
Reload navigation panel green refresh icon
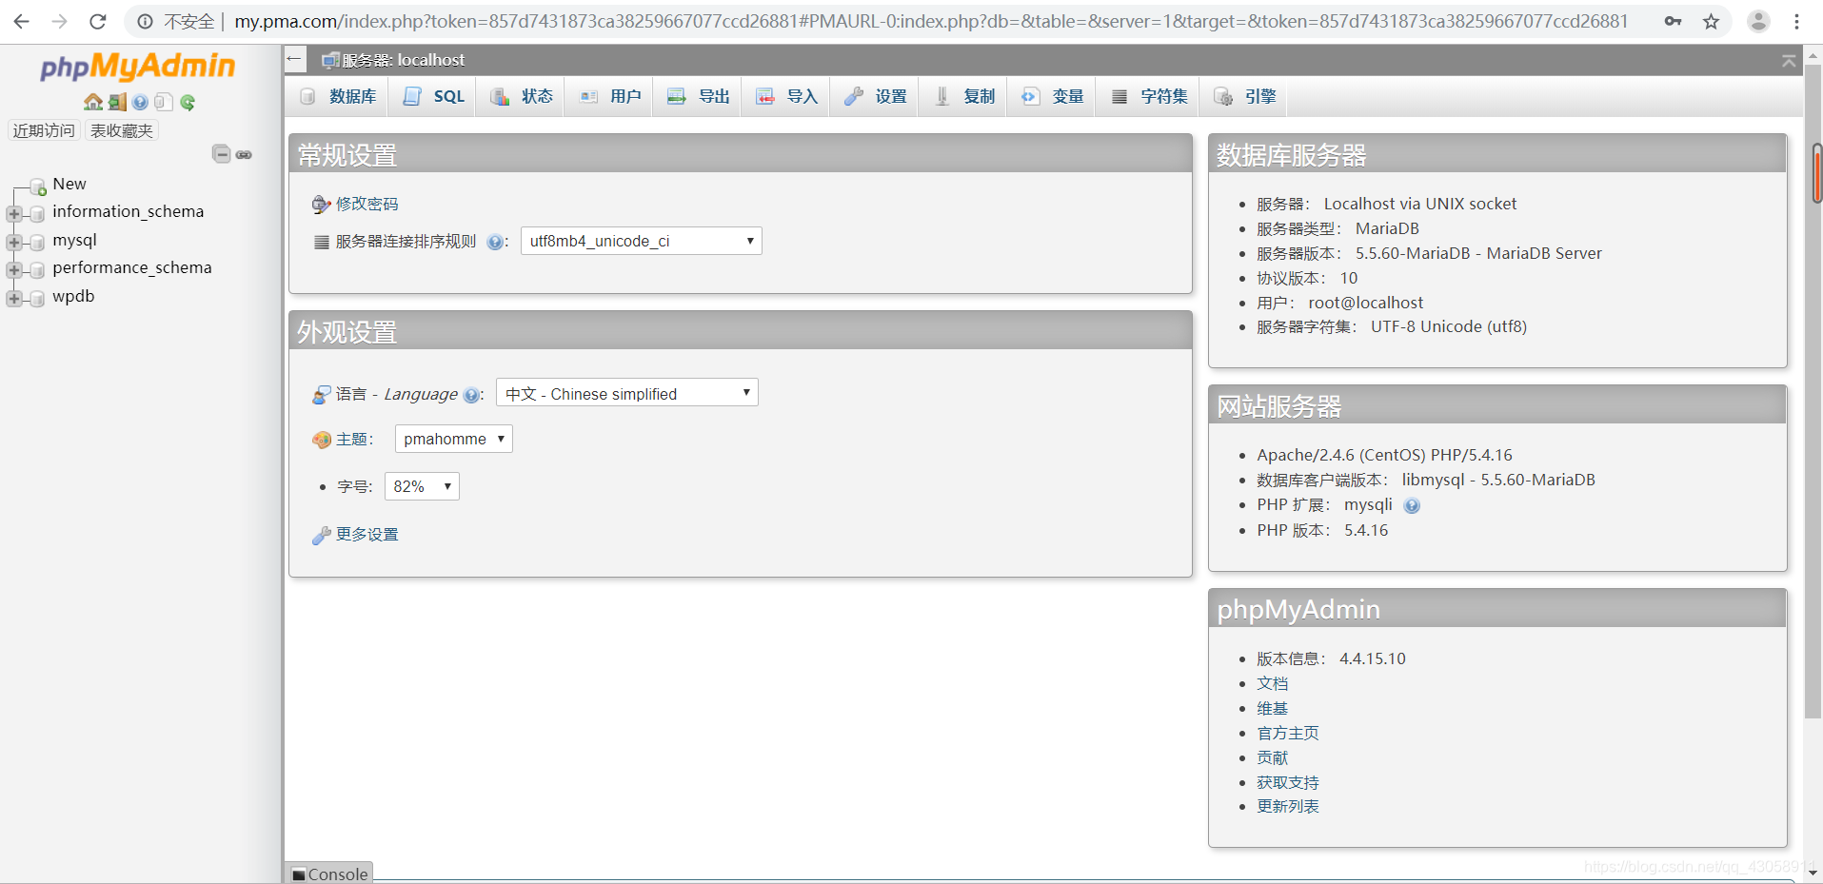pyautogui.click(x=188, y=102)
